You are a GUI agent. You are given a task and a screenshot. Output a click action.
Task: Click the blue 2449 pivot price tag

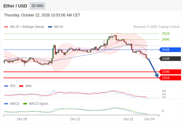click(x=170, y=50)
